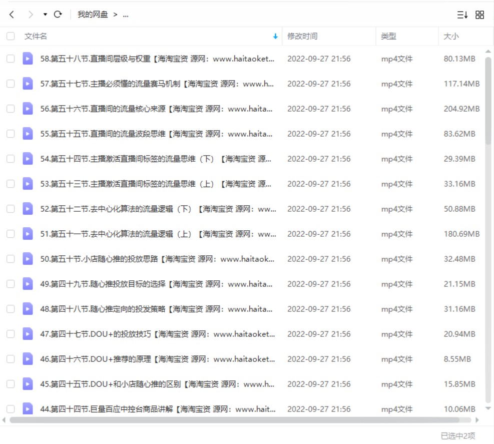Check the box for file 58.第五十八节

11,59
